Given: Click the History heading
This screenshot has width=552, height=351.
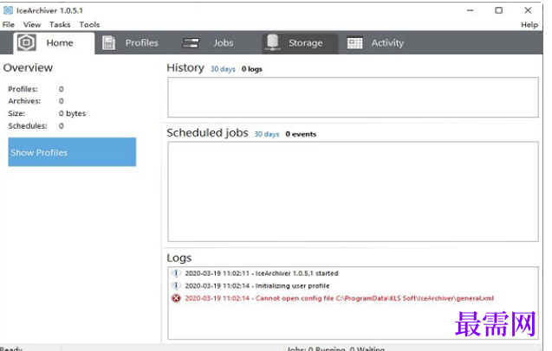Looking at the screenshot, I should [x=185, y=67].
